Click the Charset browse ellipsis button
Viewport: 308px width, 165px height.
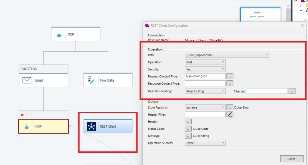tap(292, 91)
